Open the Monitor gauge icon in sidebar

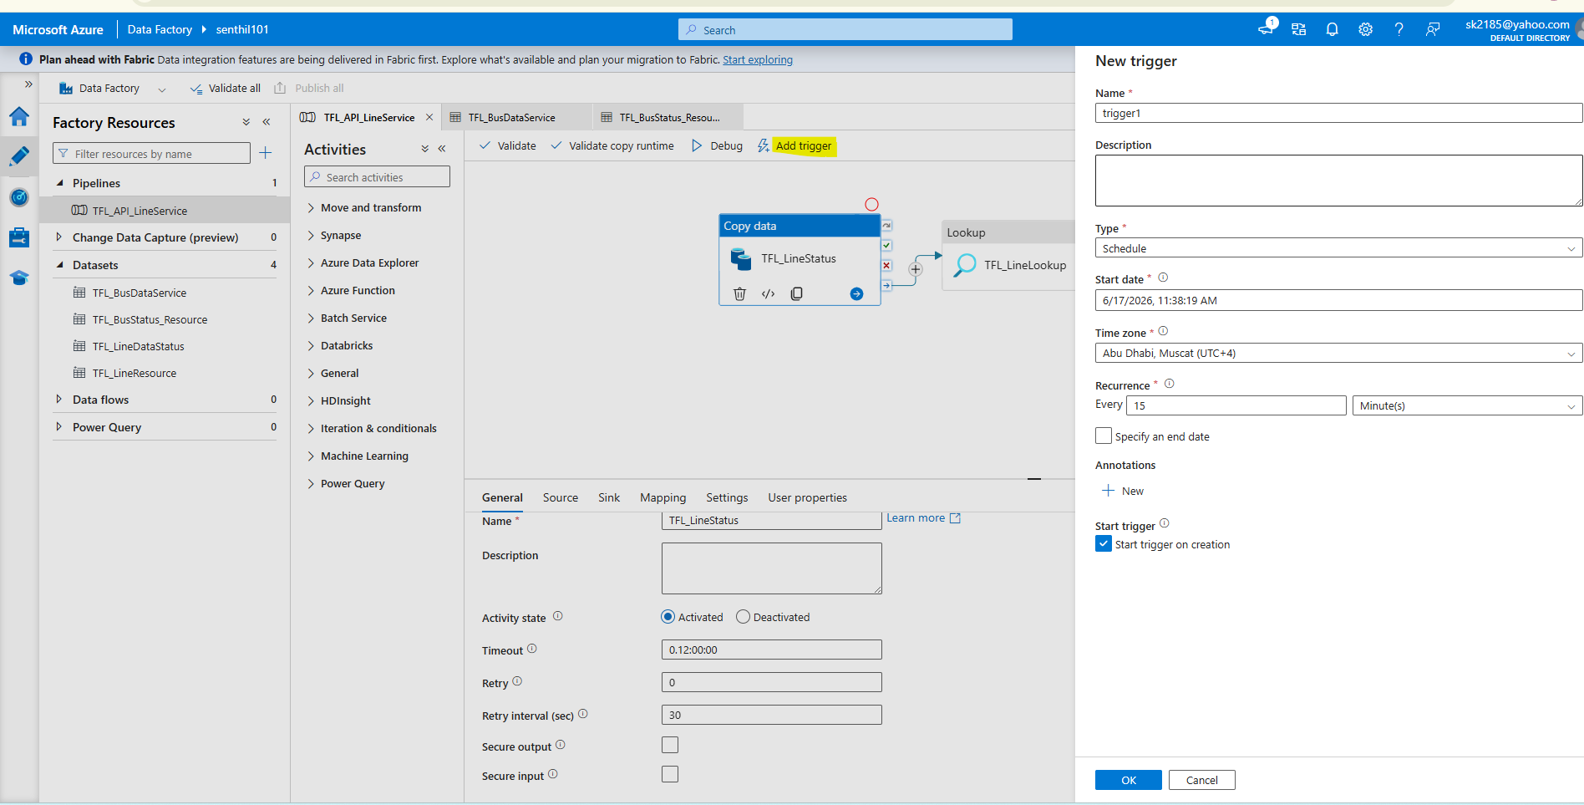coord(19,197)
